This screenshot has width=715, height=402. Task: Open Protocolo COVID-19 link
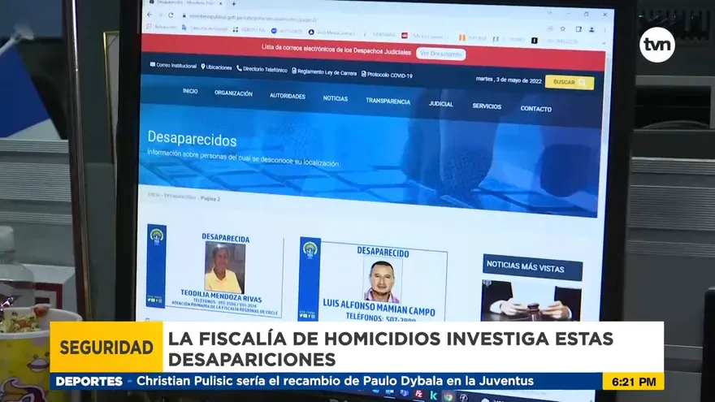(x=387, y=75)
